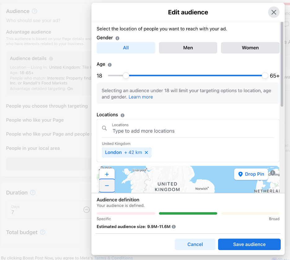Select Women gender option
290x260 pixels.
(x=250, y=48)
